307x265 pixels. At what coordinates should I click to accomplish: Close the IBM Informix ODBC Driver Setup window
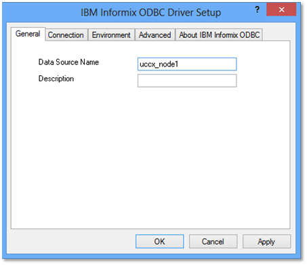281,9
